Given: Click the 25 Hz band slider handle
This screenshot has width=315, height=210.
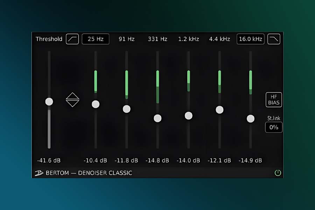Looking at the screenshot, I should click(x=96, y=104).
